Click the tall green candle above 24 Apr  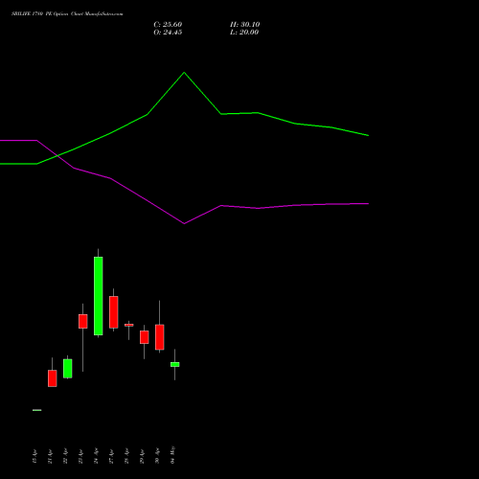pyautogui.click(x=99, y=296)
